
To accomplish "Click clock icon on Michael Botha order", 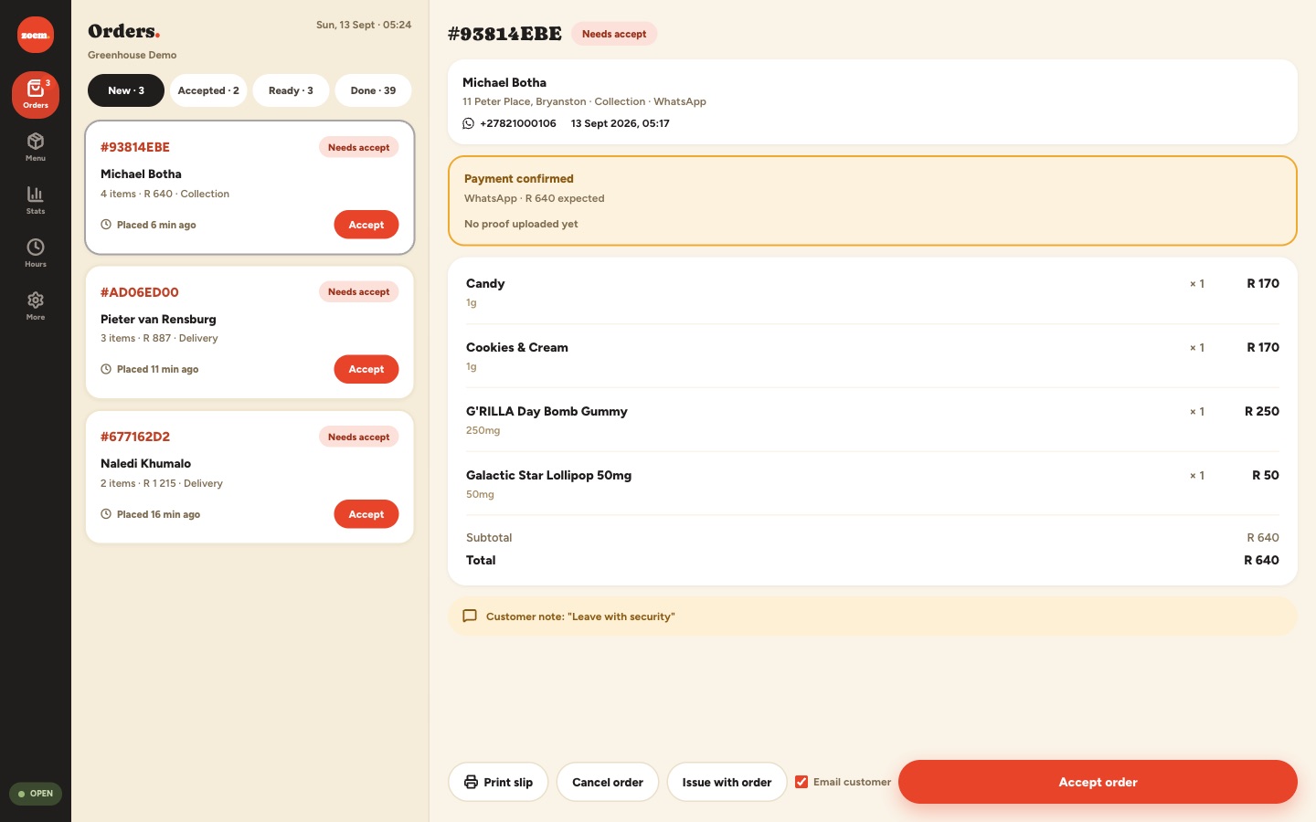I will pos(106,225).
